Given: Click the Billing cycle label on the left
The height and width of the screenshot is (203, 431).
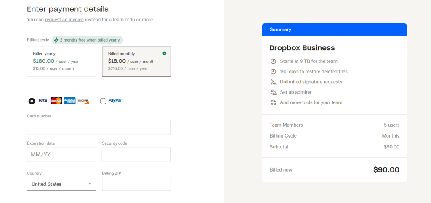Looking at the screenshot, I should (x=38, y=40).
